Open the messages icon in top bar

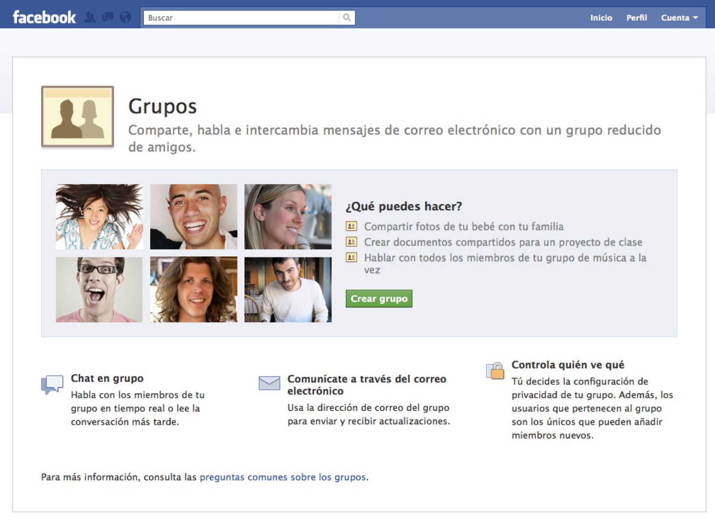(x=107, y=17)
